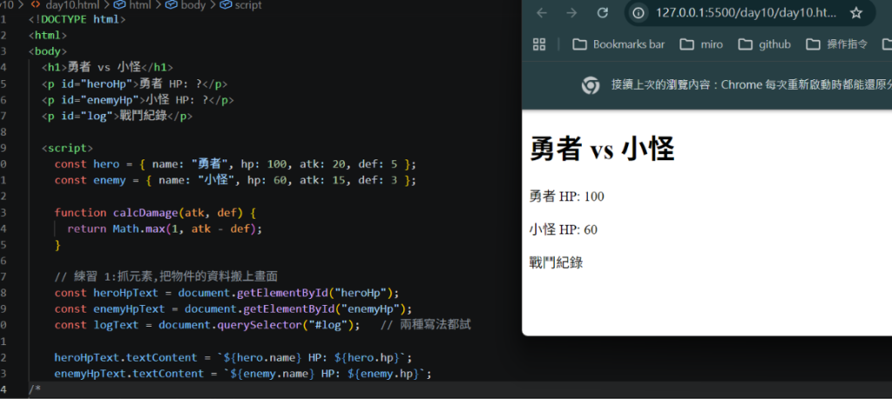This screenshot has width=892, height=399.
Task: Click the function calcDamage declaration line
Action: 155,213
